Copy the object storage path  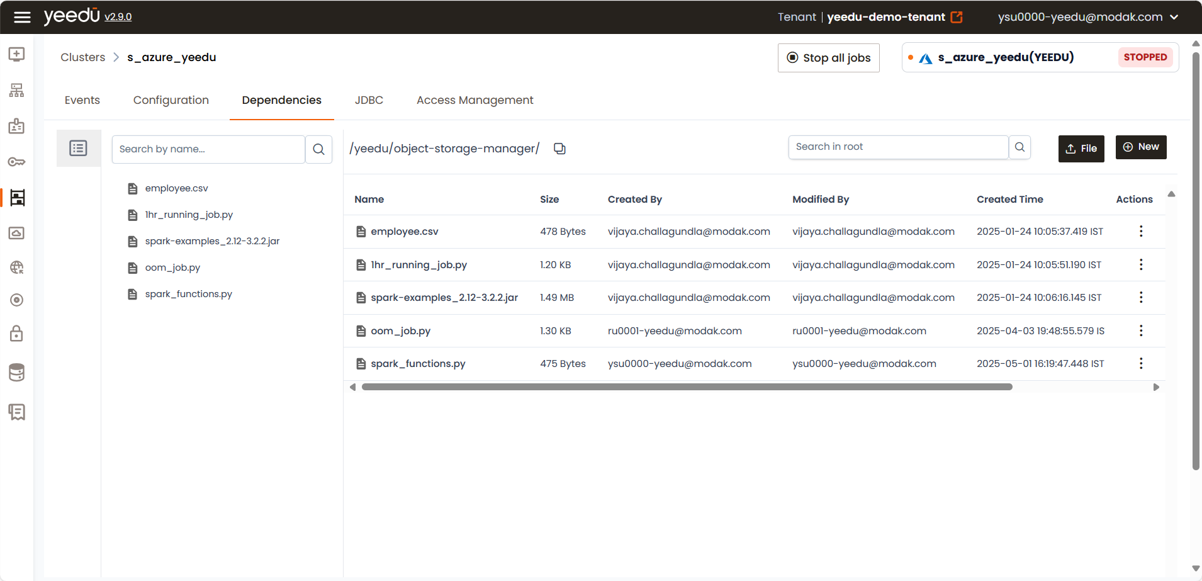point(559,149)
